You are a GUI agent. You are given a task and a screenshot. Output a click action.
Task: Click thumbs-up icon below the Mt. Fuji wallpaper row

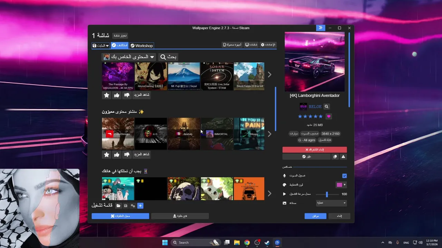117,95
